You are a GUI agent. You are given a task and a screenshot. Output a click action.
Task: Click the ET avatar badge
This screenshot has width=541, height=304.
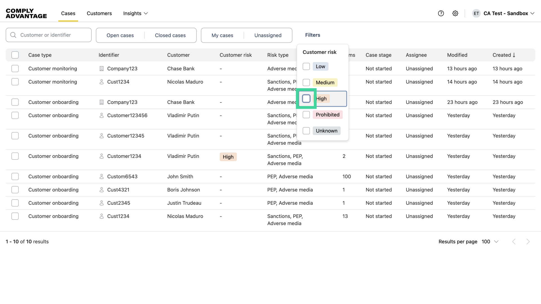pyautogui.click(x=476, y=13)
